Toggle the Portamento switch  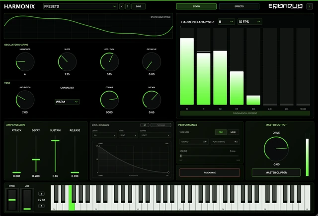click(236, 142)
